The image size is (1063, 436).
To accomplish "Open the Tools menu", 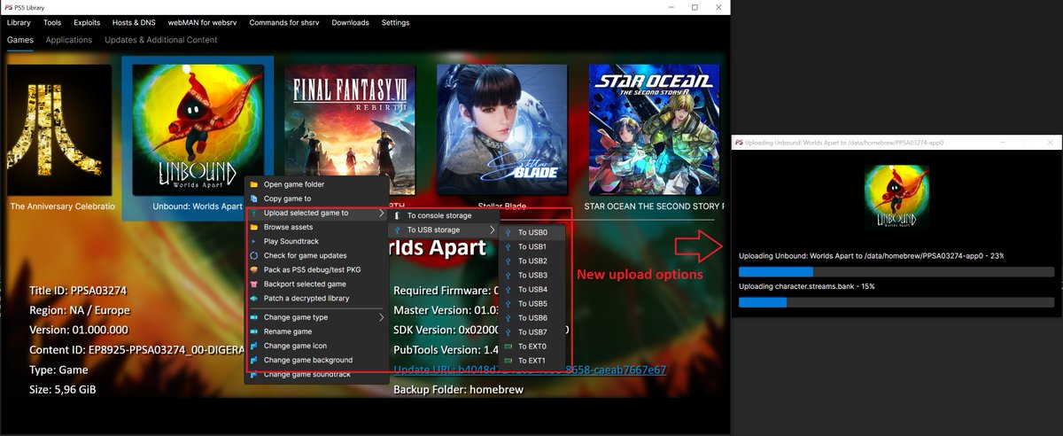I will [52, 22].
